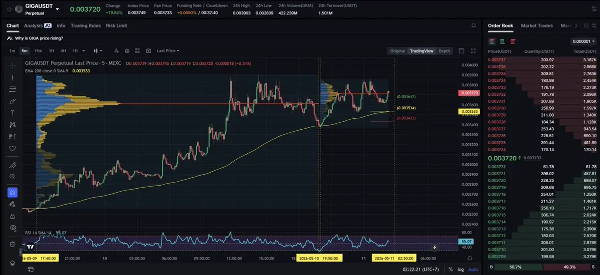Viewport: 600px width, 275px height.
Task: Open the Analysis AI tab
Action: pos(37,25)
